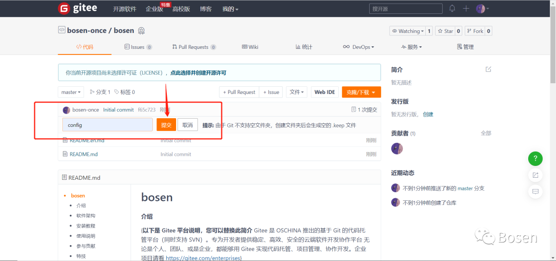Screen dimensions: 556x261
Task: Click the 取消 button
Action: pos(187,124)
